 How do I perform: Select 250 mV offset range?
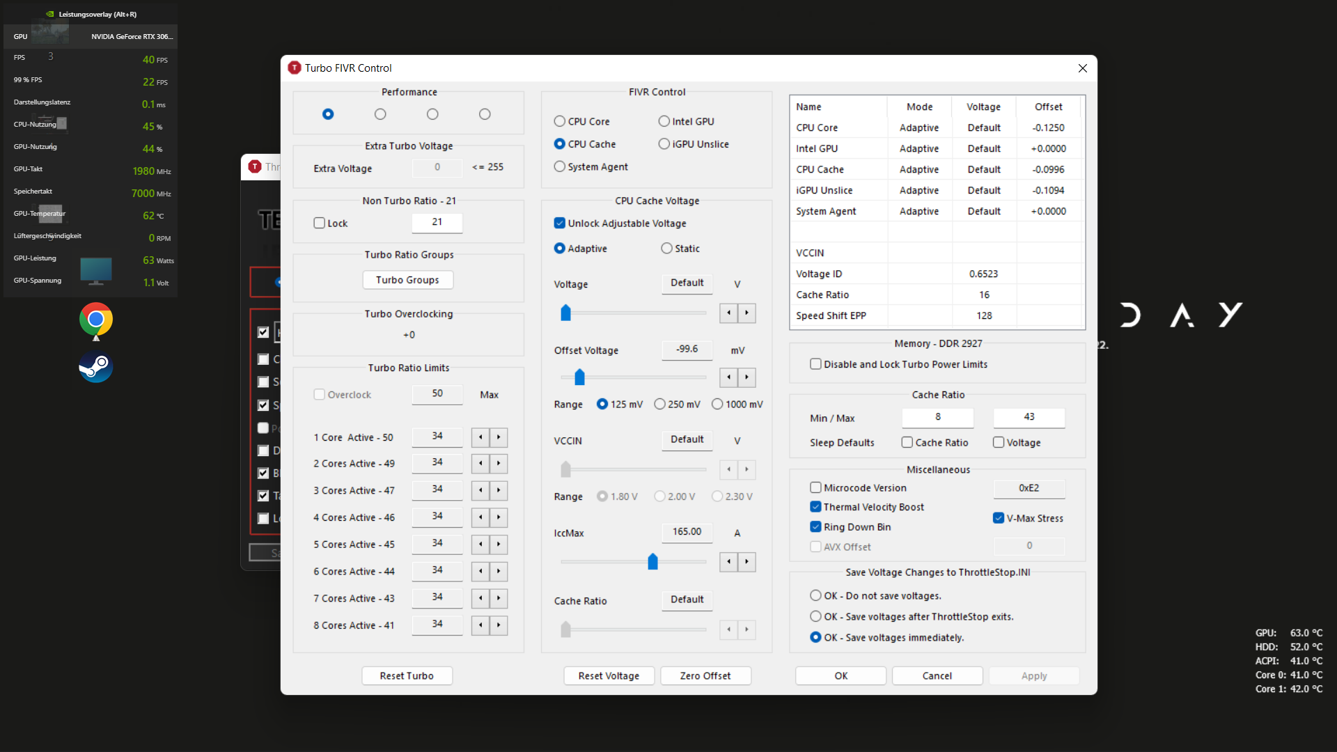(x=659, y=405)
